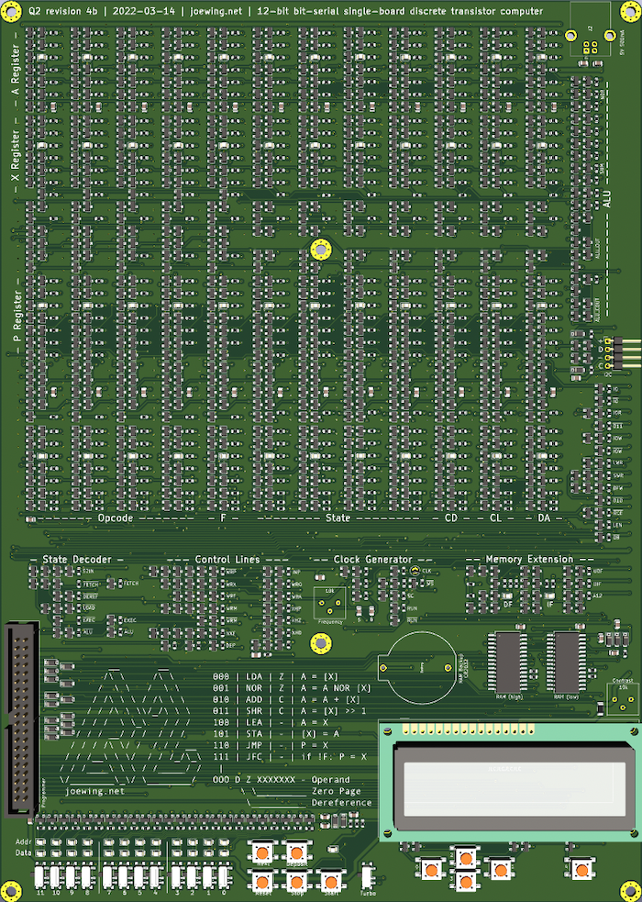Toggle the slide switch labeled 7
Image resolution: width=642 pixels, height=902 pixels.
pos(108,876)
